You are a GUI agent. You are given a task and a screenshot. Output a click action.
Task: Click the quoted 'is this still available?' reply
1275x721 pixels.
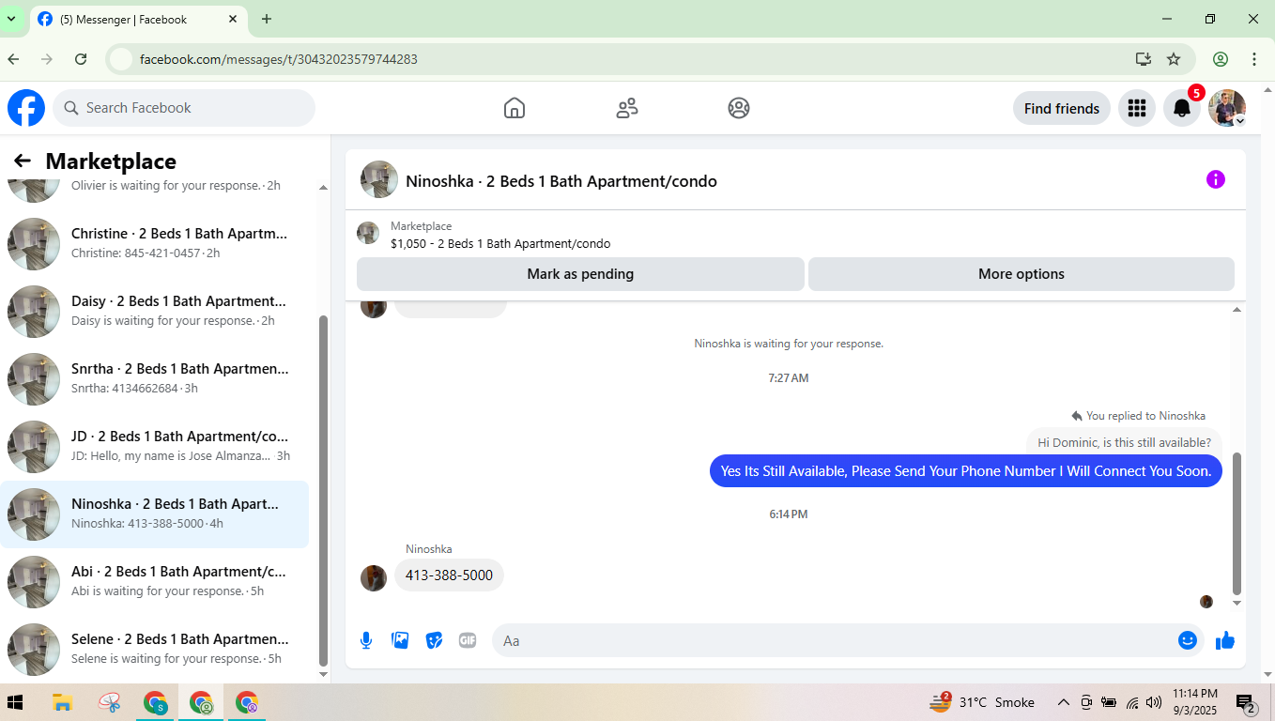point(1124,442)
